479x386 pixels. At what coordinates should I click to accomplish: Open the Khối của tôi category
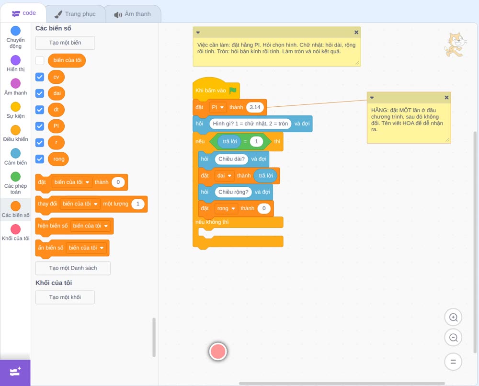16,232
